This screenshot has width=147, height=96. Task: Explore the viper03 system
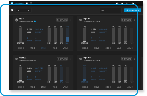(126, 59)
